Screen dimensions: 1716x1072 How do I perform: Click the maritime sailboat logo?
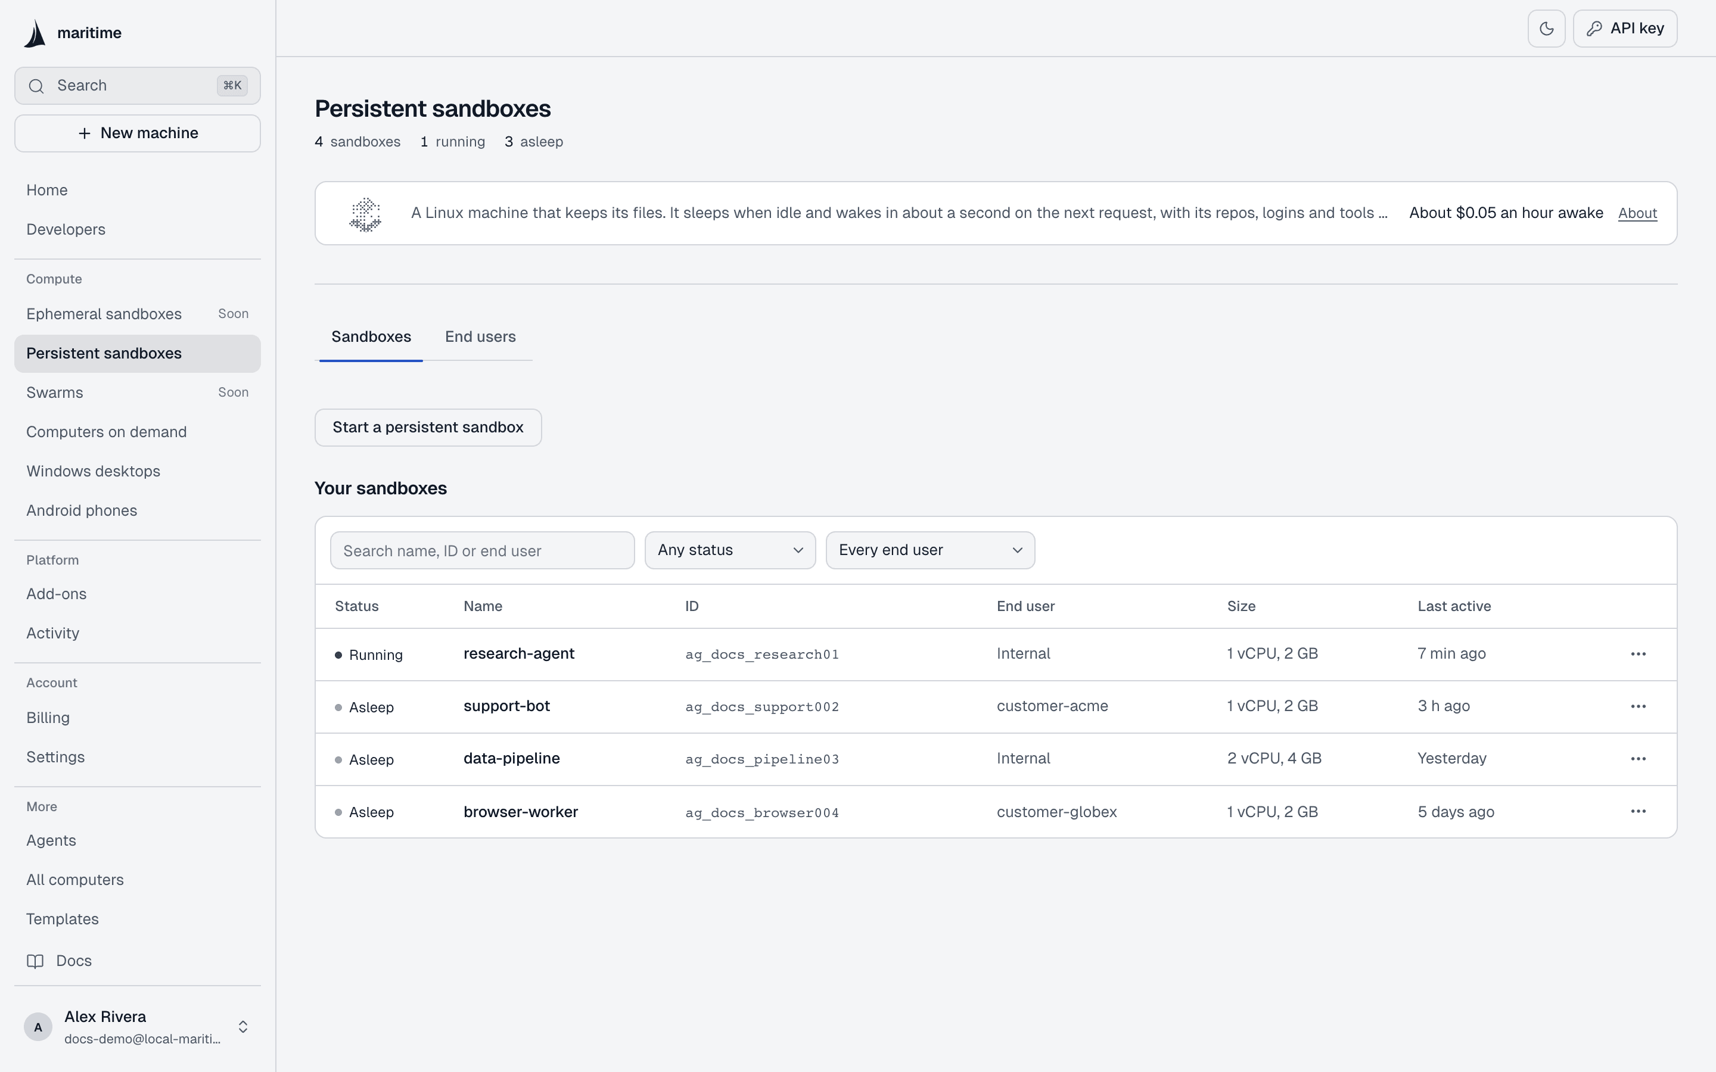click(x=35, y=33)
